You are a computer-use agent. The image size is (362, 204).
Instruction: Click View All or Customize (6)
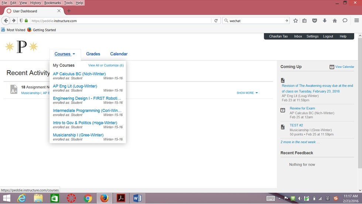[x=106, y=65]
